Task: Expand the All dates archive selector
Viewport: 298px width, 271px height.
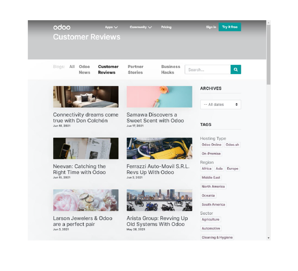Action: coord(221,105)
